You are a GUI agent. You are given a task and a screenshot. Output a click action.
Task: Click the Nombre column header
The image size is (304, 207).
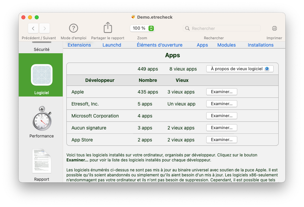click(x=148, y=80)
